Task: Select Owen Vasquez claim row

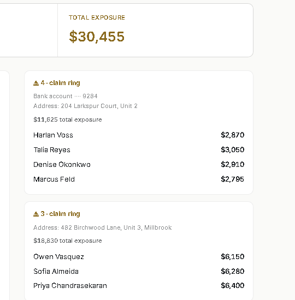Action: tap(139, 256)
